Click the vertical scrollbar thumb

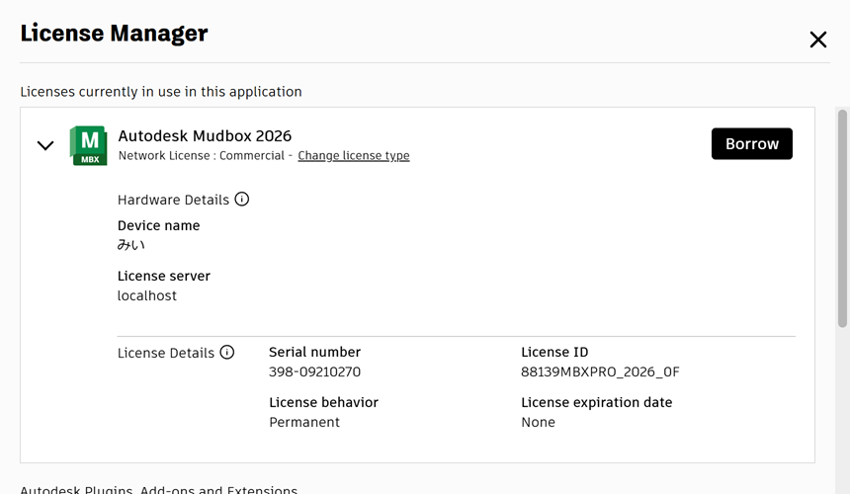[842, 218]
